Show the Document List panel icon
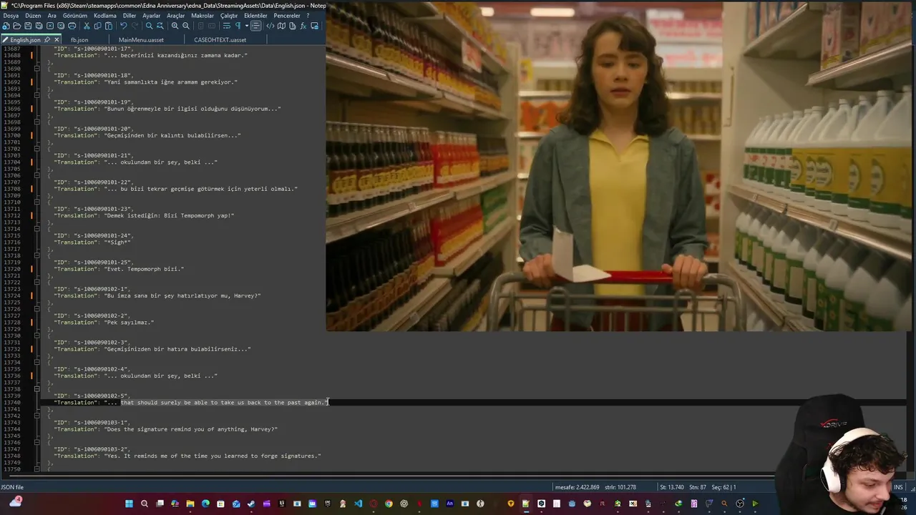The image size is (916, 515). click(x=292, y=26)
